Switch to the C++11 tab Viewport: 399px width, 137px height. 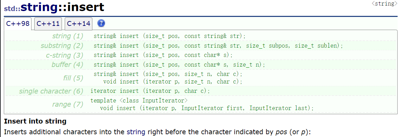click(48, 24)
